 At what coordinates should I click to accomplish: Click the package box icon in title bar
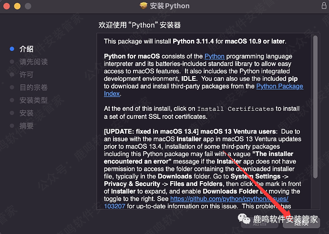tap(144, 6)
